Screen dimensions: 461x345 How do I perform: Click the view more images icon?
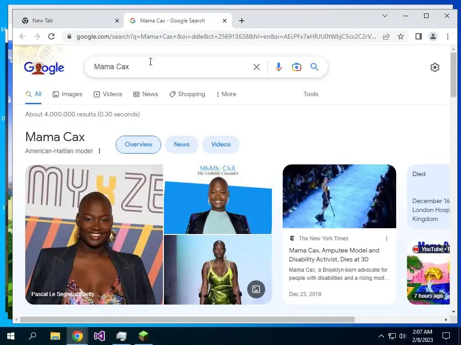256,289
